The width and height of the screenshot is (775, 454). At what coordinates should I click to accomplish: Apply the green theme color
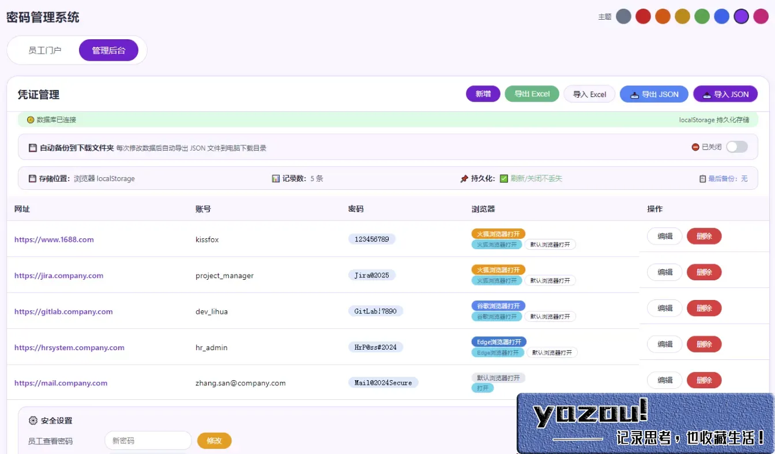[702, 16]
